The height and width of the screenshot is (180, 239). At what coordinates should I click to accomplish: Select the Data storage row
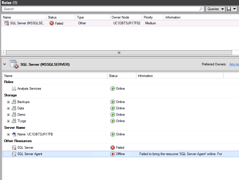point(121,108)
